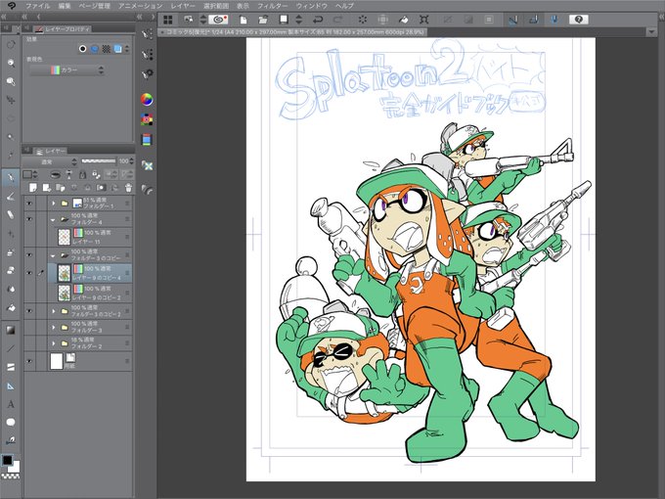The width and height of the screenshot is (665, 499).
Task: Select the gradient tool
Action: 11,330
